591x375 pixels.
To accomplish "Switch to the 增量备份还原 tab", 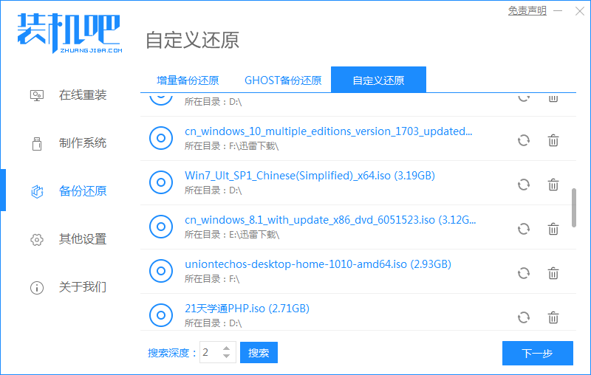I will (188, 80).
